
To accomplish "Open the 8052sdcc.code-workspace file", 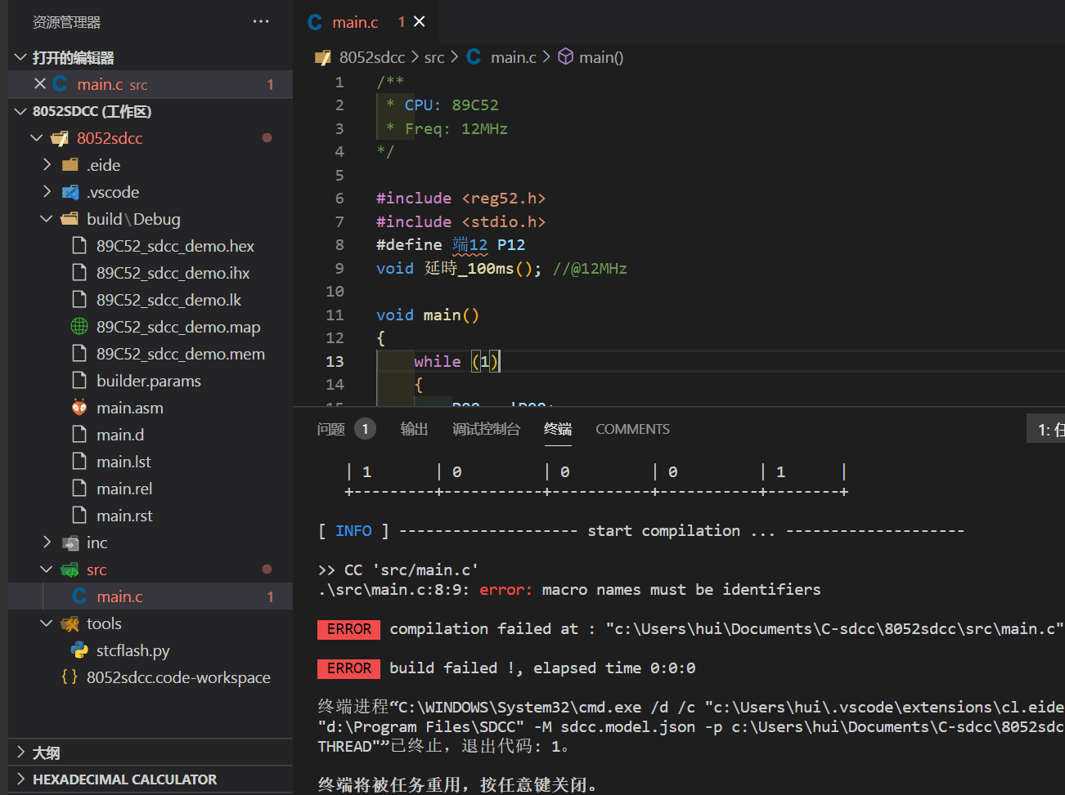I will [x=178, y=677].
